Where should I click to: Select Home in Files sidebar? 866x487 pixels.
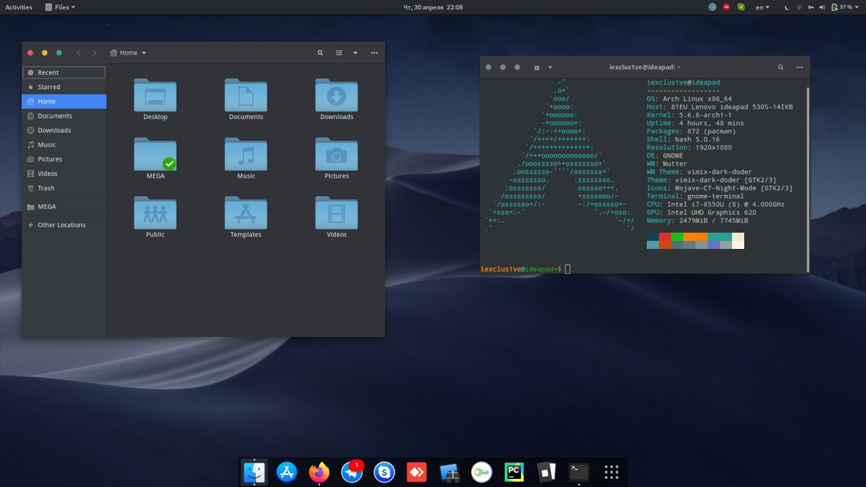point(64,101)
